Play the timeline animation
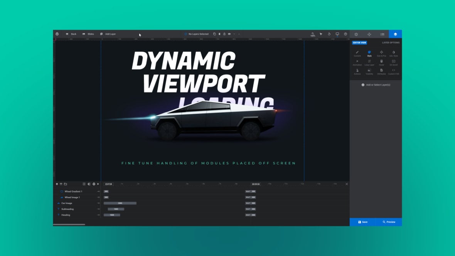455x256 pixels. point(98,184)
